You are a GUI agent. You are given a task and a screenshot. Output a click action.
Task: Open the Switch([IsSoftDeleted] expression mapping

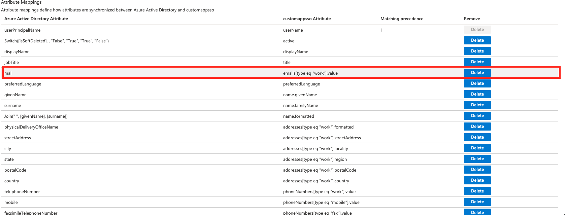pyautogui.click(x=57, y=41)
